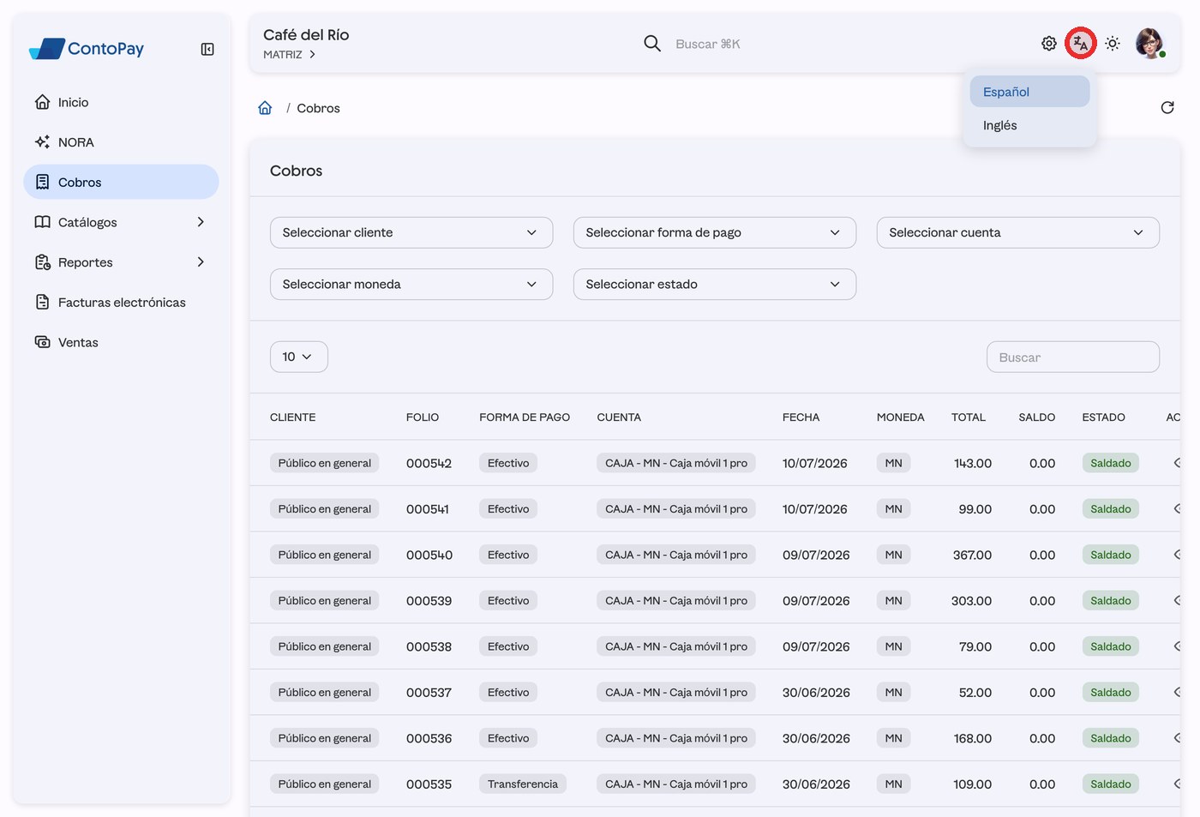Open Inicio from the sidebar

click(x=121, y=102)
